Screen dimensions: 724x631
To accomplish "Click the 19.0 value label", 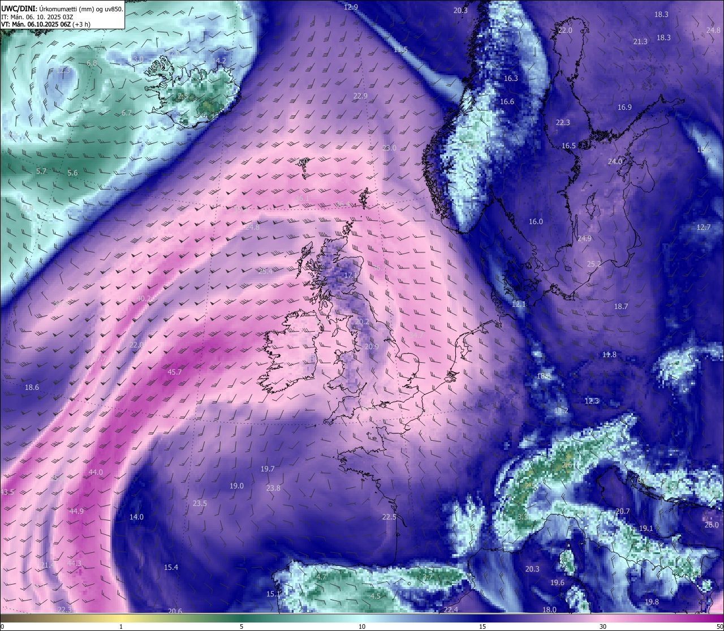I will pos(236,486).
